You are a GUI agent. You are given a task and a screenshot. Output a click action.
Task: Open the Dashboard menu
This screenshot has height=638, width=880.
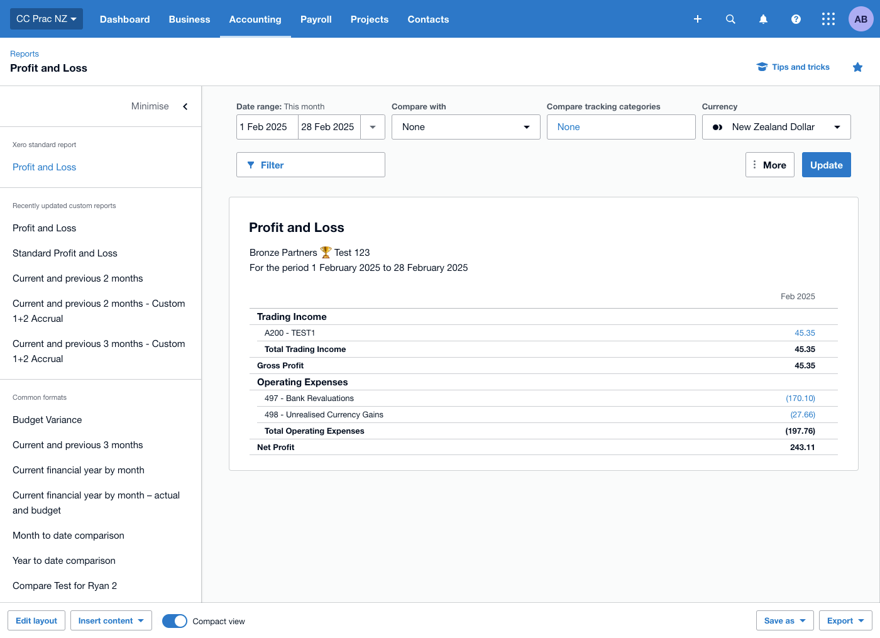point(125,19)
